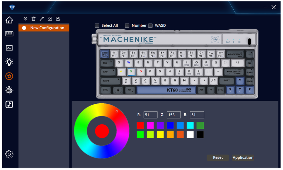Click the red center of color wheel
283x170 pixels.
click(102, 131)
